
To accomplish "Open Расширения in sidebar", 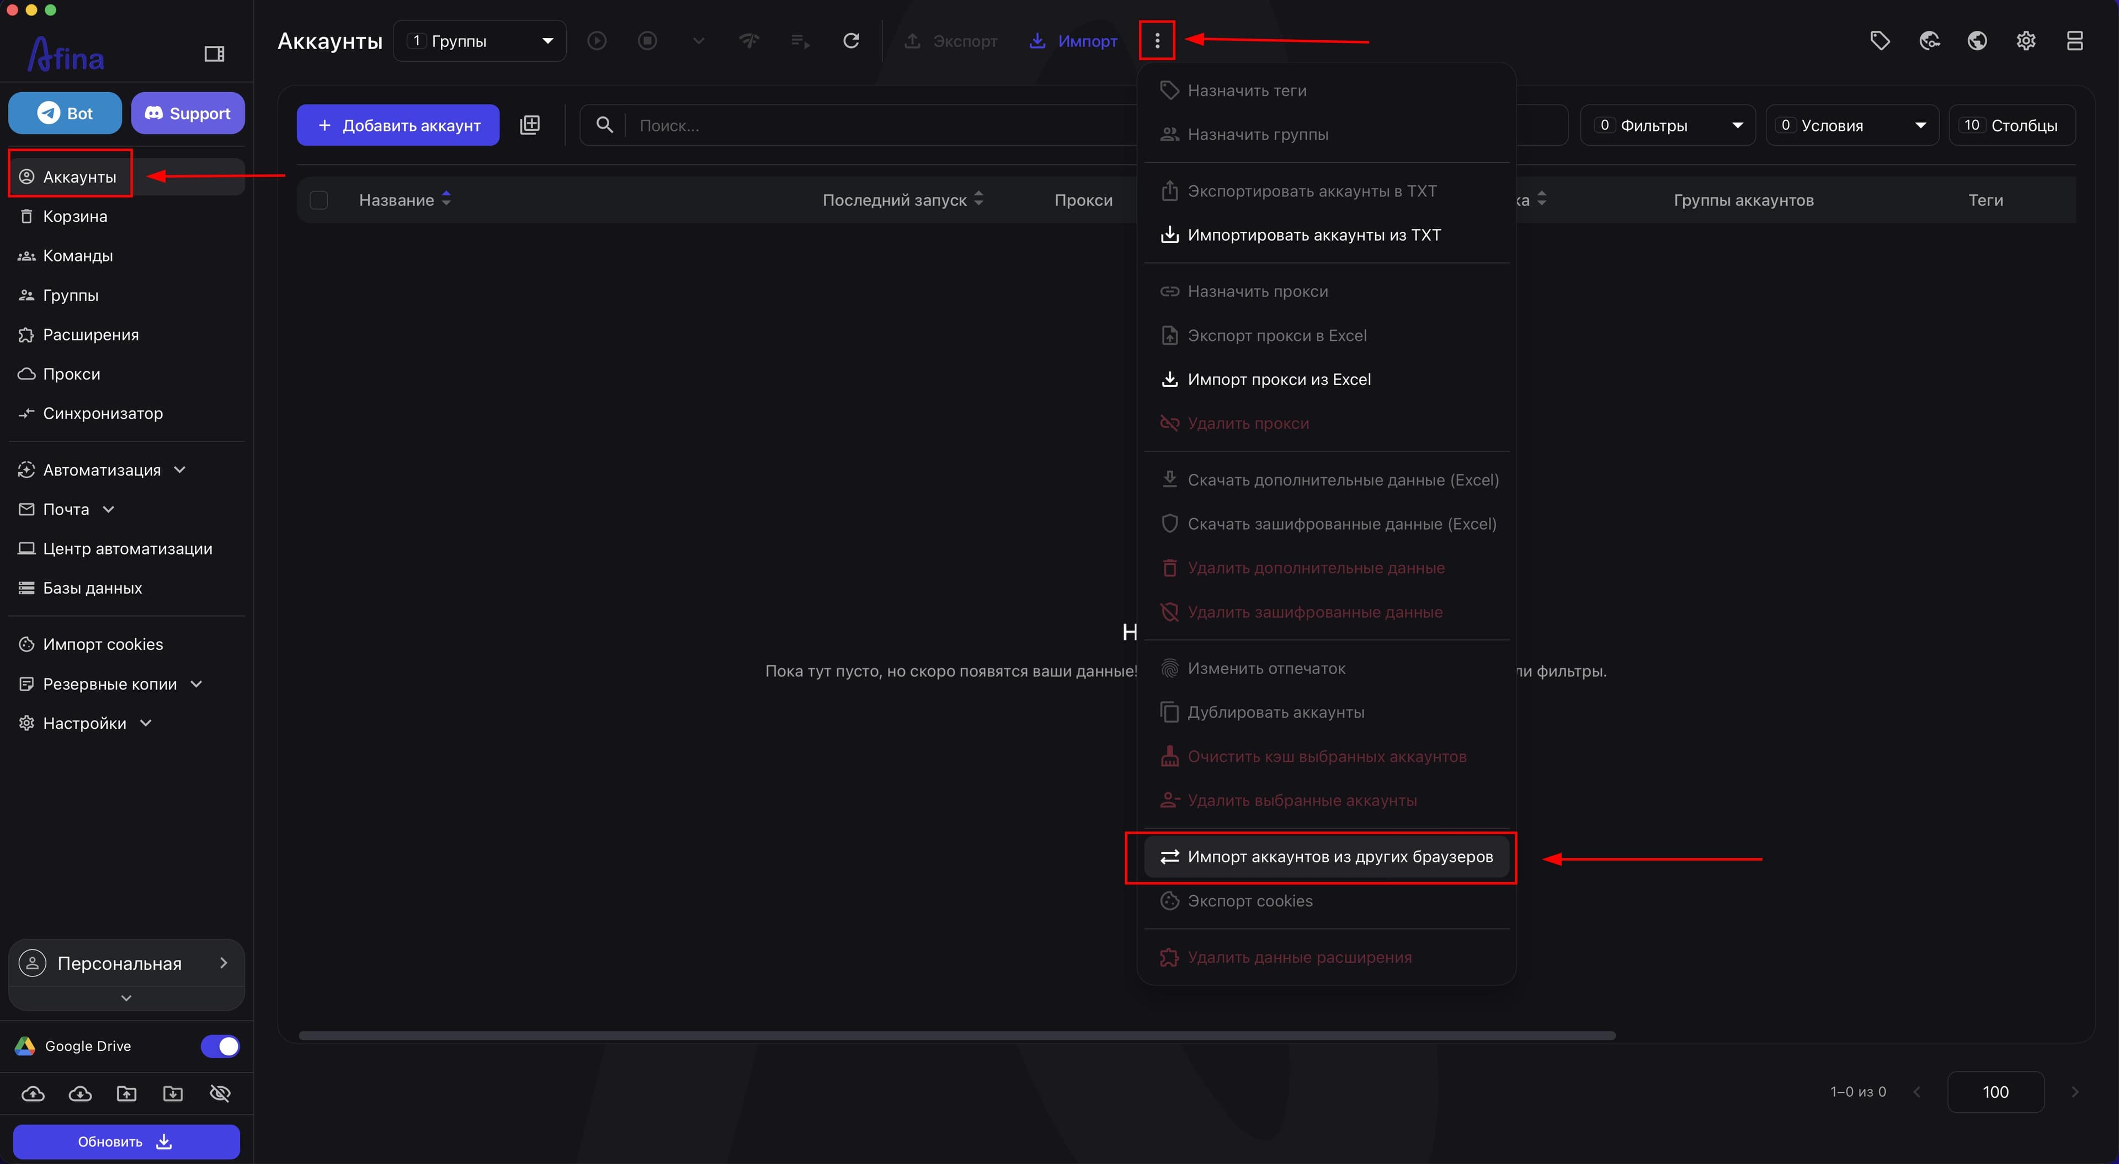I will tap(127, 335).
